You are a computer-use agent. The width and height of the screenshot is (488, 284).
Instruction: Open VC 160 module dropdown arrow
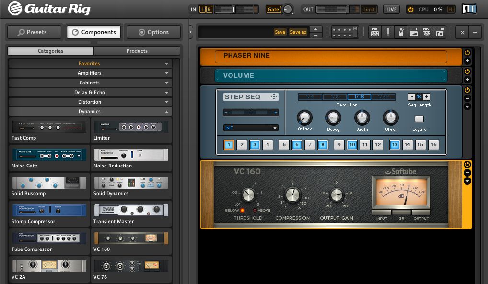(x=467, y=181)
